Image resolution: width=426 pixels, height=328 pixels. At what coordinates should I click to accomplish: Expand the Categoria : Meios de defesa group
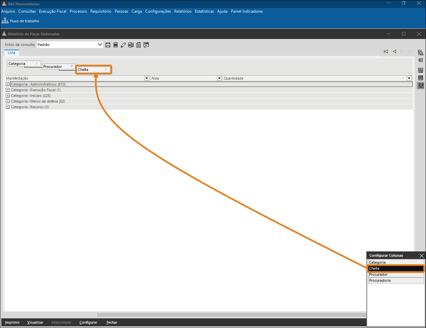point(7,101)
